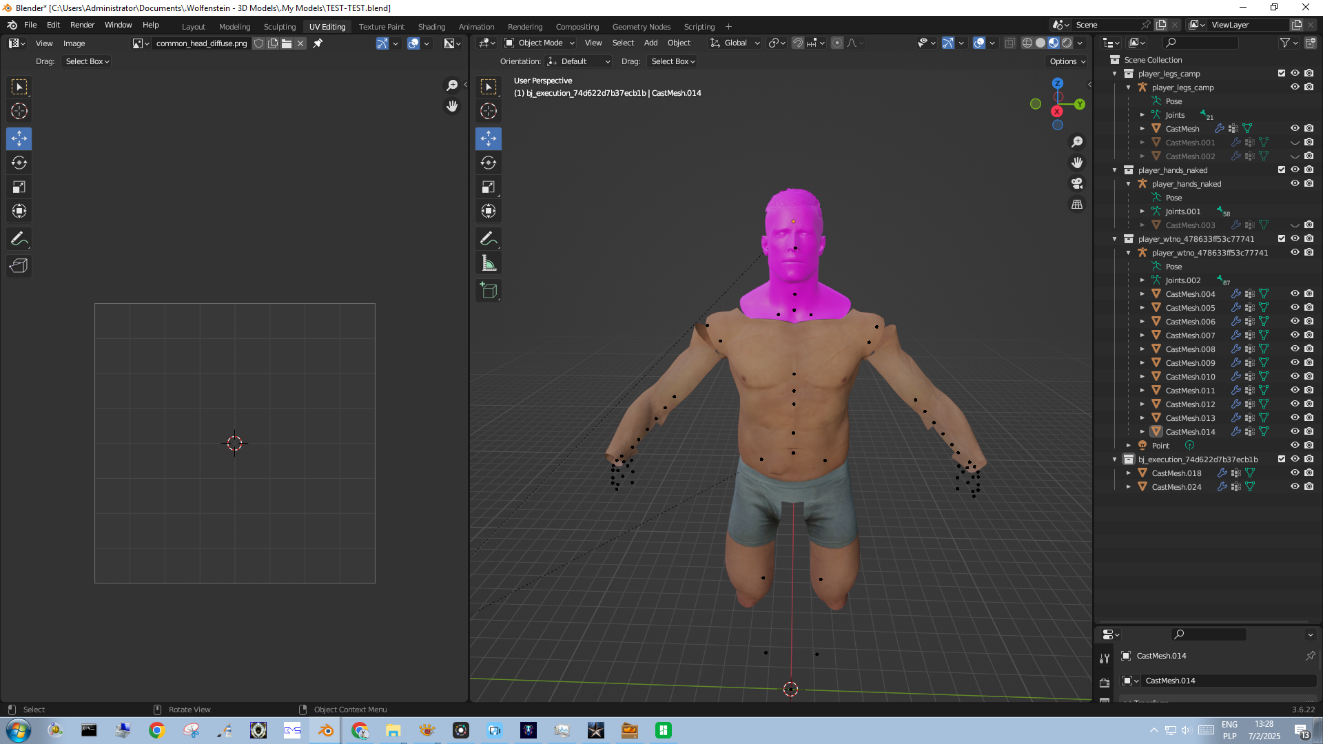The height and width of the screenshot is (744, 1323).
Task: Expand CastMesh.007 in outliner
Action: 1142,335
